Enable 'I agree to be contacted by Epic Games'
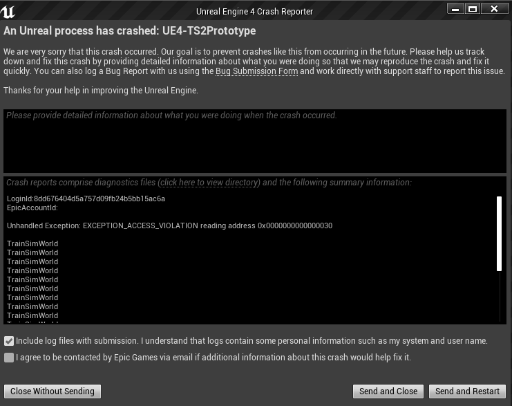The height and width of the screenshot is (406, 512). point(9,358)
